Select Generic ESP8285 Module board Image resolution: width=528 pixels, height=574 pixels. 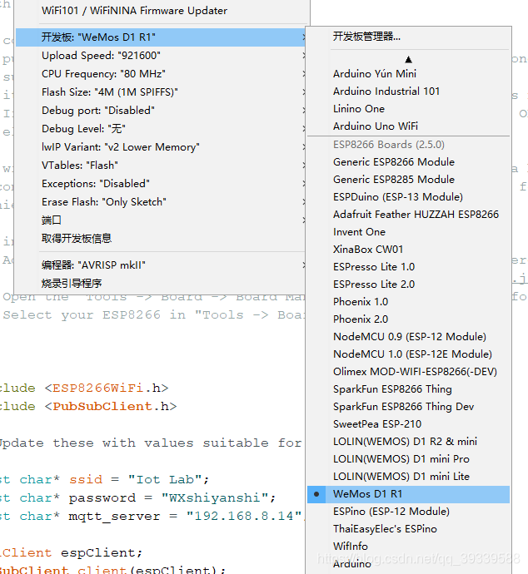click(x=408, y=180)
